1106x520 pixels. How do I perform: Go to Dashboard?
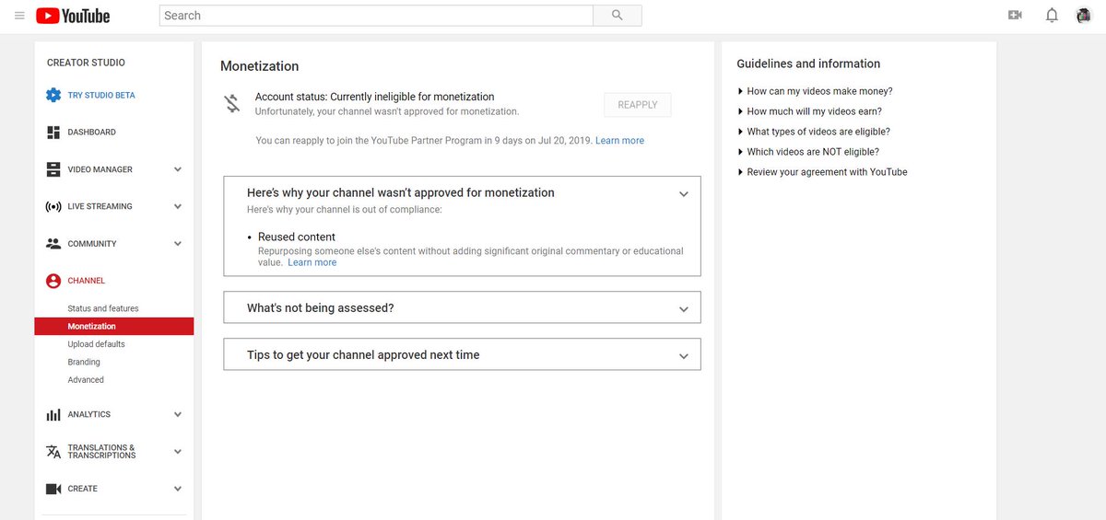point(92,133)
